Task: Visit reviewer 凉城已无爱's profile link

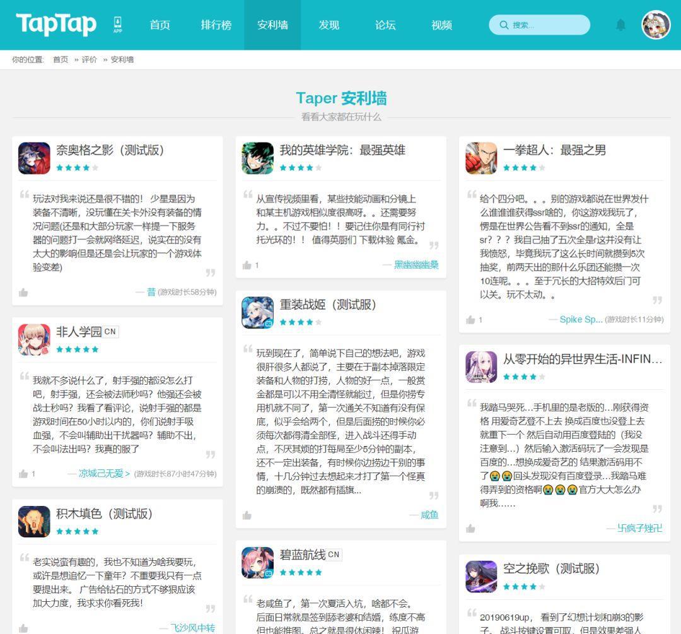Action: [x=104, y=473]
